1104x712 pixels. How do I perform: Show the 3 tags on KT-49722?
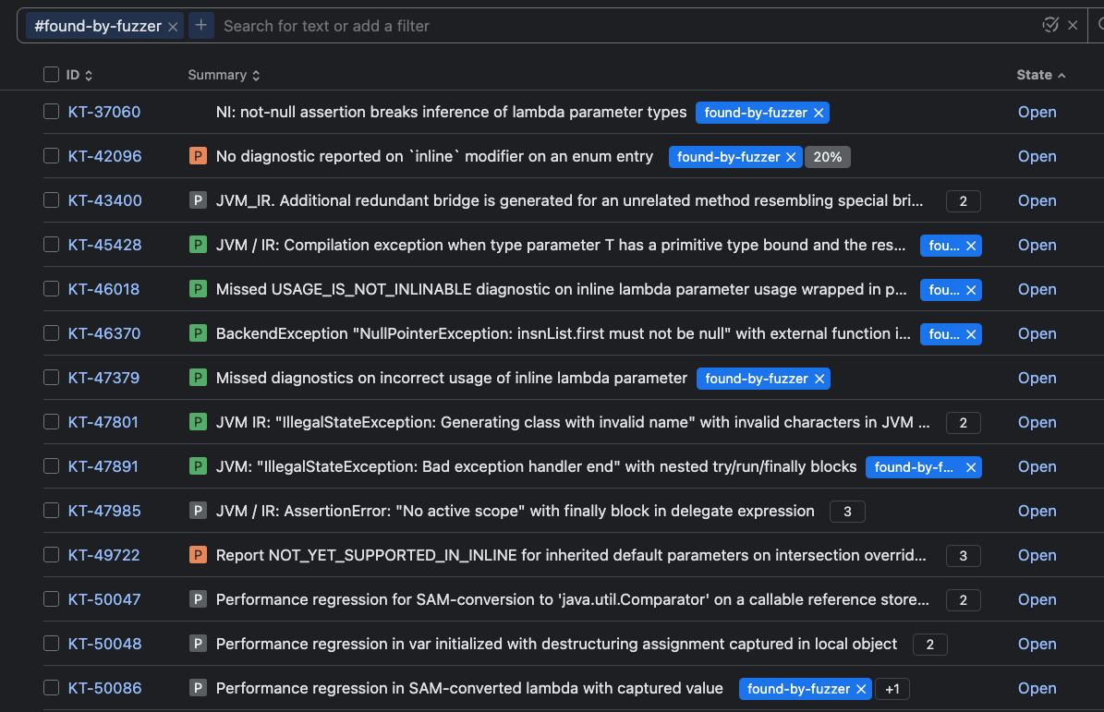tap(964, 556)
